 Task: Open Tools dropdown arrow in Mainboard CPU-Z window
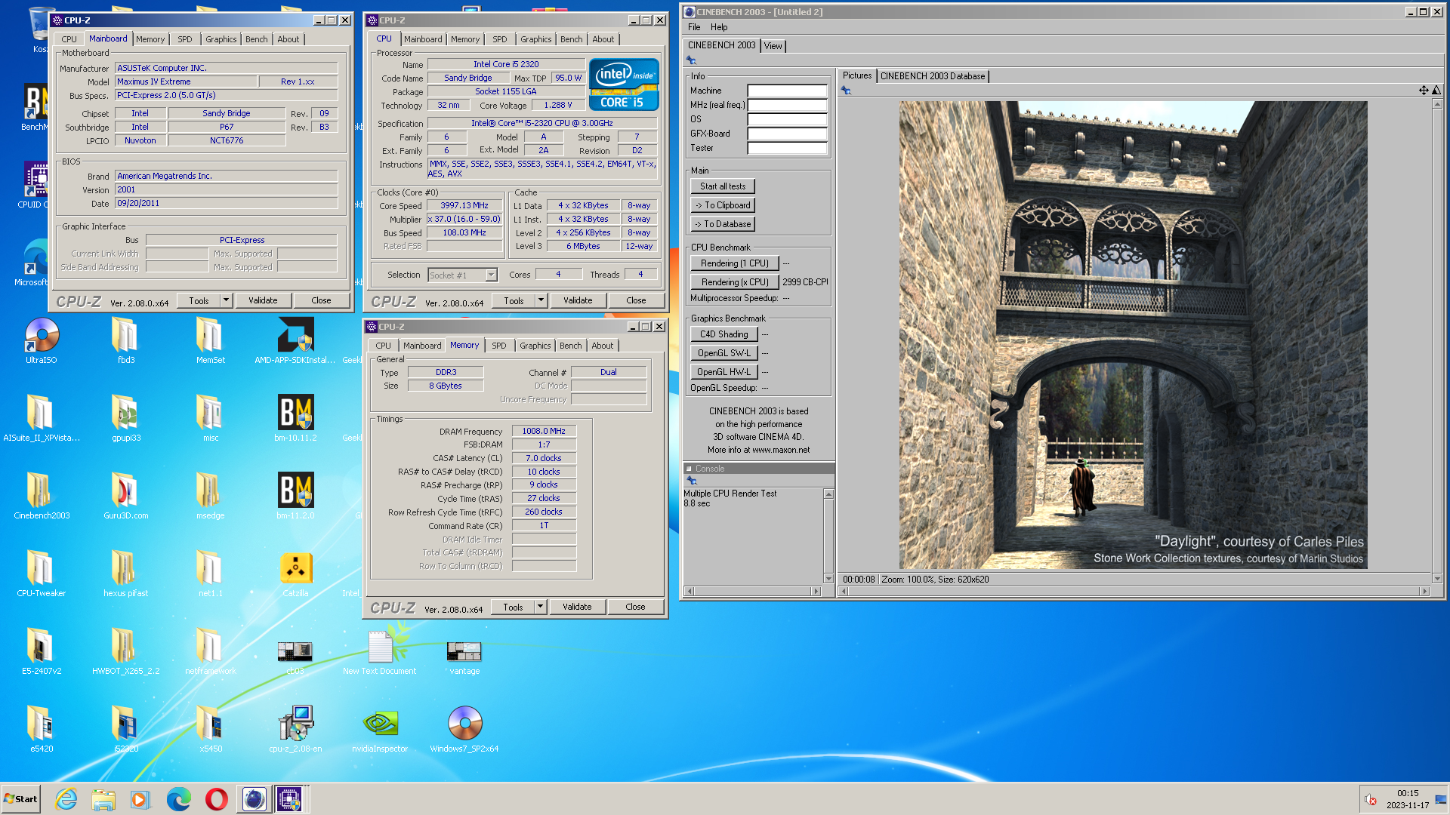point(226,300)
